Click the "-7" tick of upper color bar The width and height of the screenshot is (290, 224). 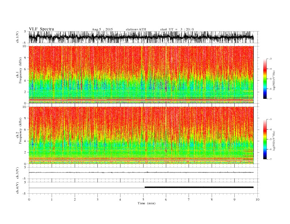(x=270, y=99)
